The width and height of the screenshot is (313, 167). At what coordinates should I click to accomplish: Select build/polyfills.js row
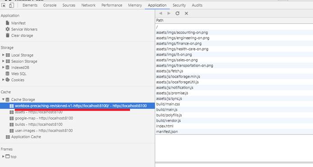click(x=234, y=115)
